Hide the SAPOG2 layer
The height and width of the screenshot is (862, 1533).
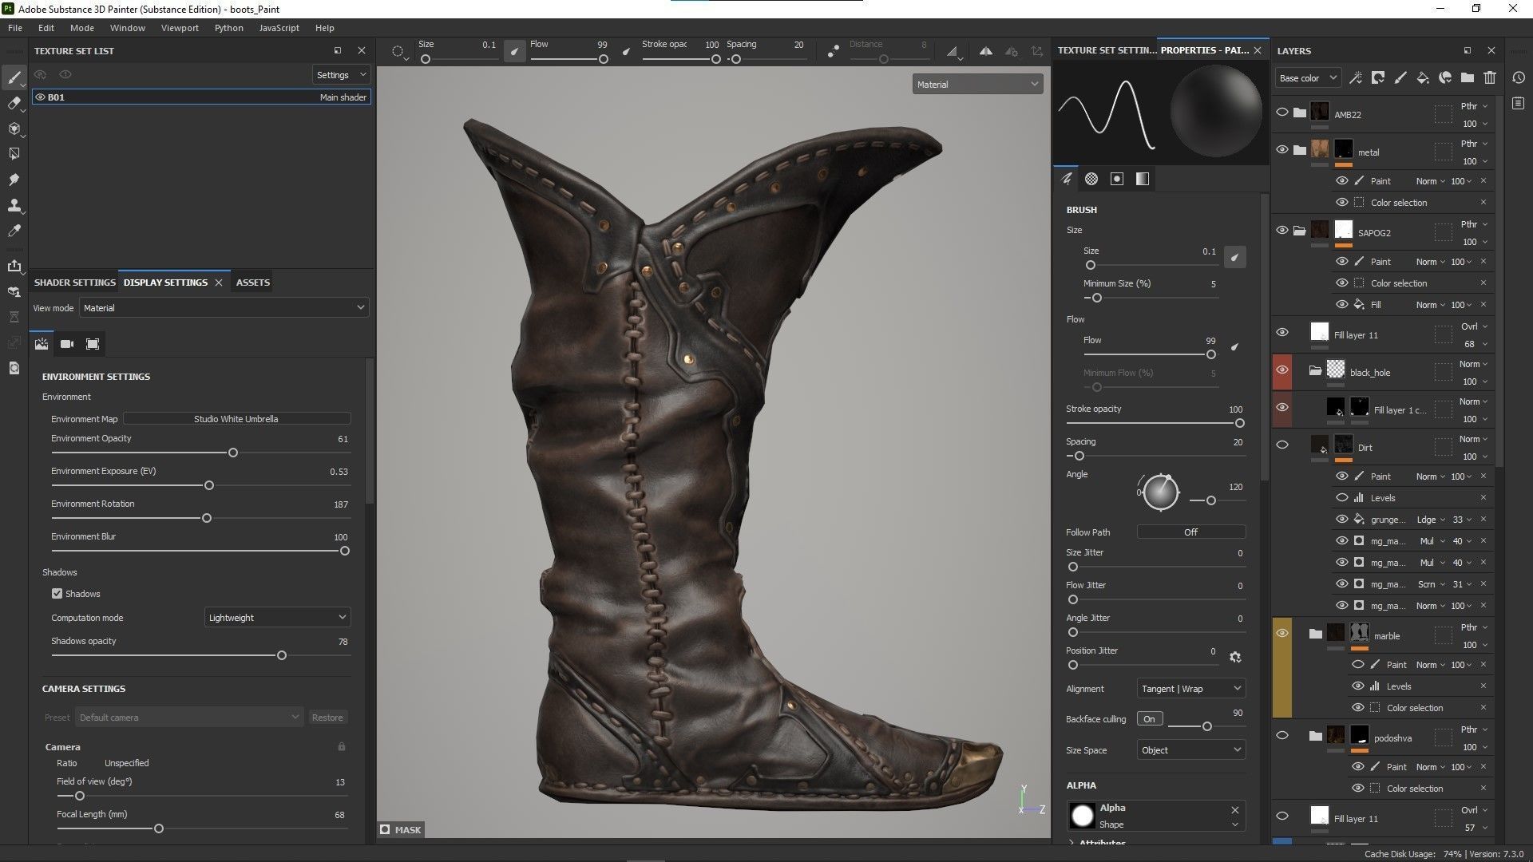click(1282, 230)
